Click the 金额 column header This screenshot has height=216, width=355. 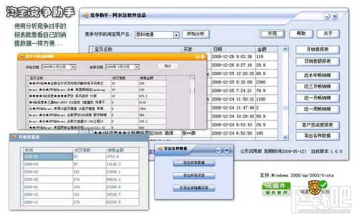click(x=267, y=49)
